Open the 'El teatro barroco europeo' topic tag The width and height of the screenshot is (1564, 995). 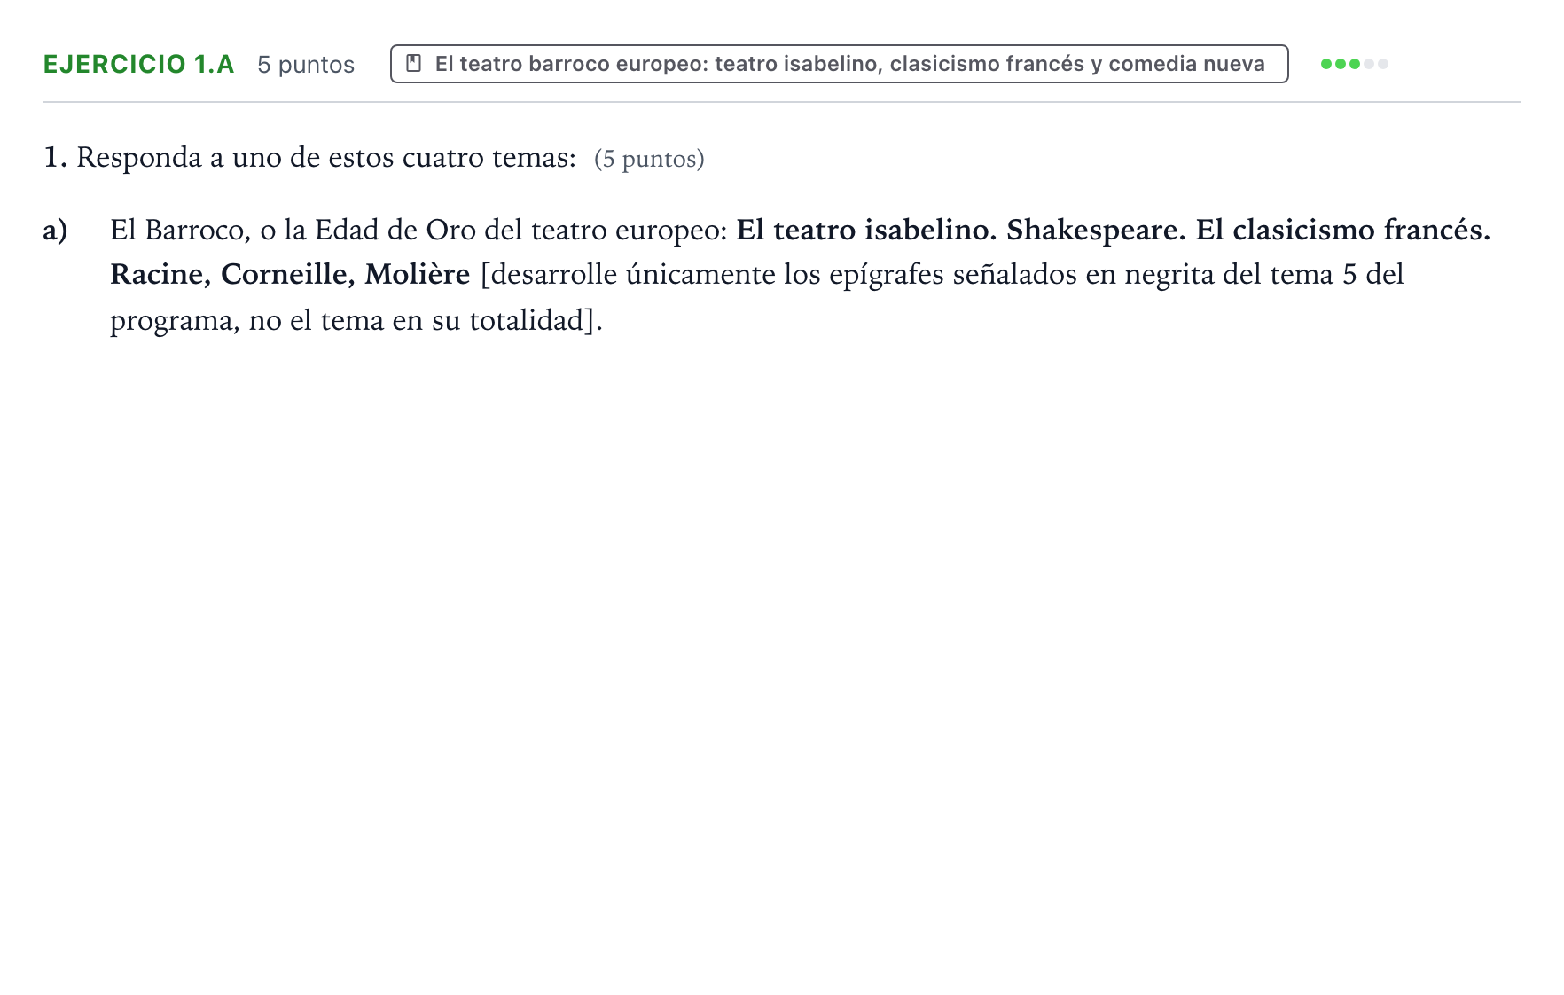click(839, 64)
